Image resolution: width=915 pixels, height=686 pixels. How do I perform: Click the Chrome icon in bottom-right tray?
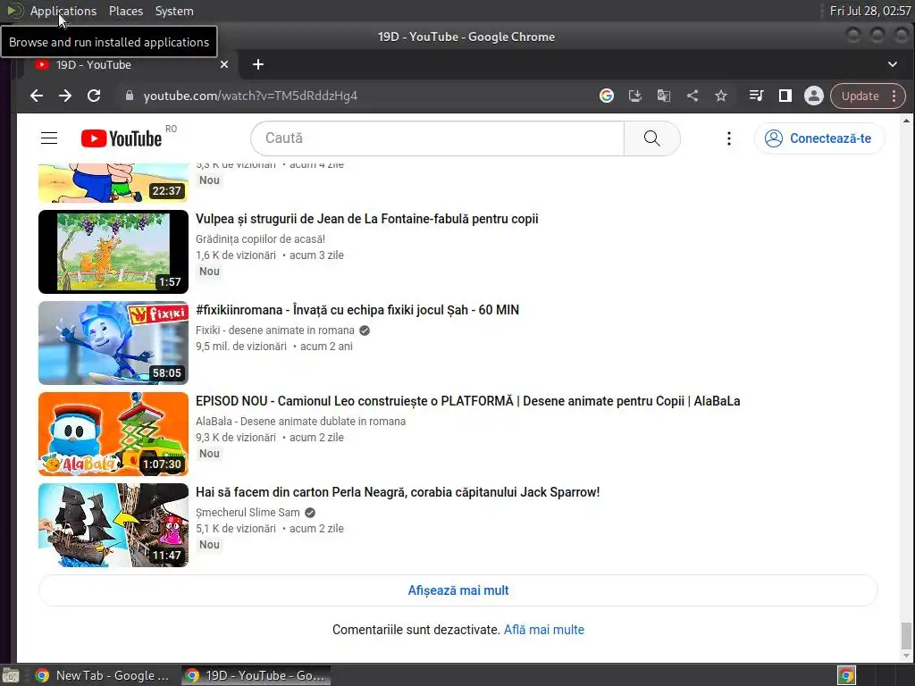pyautogui.click(x=846, y=675)
